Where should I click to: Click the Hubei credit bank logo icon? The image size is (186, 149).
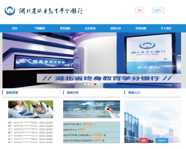click(x=10, y=11)
